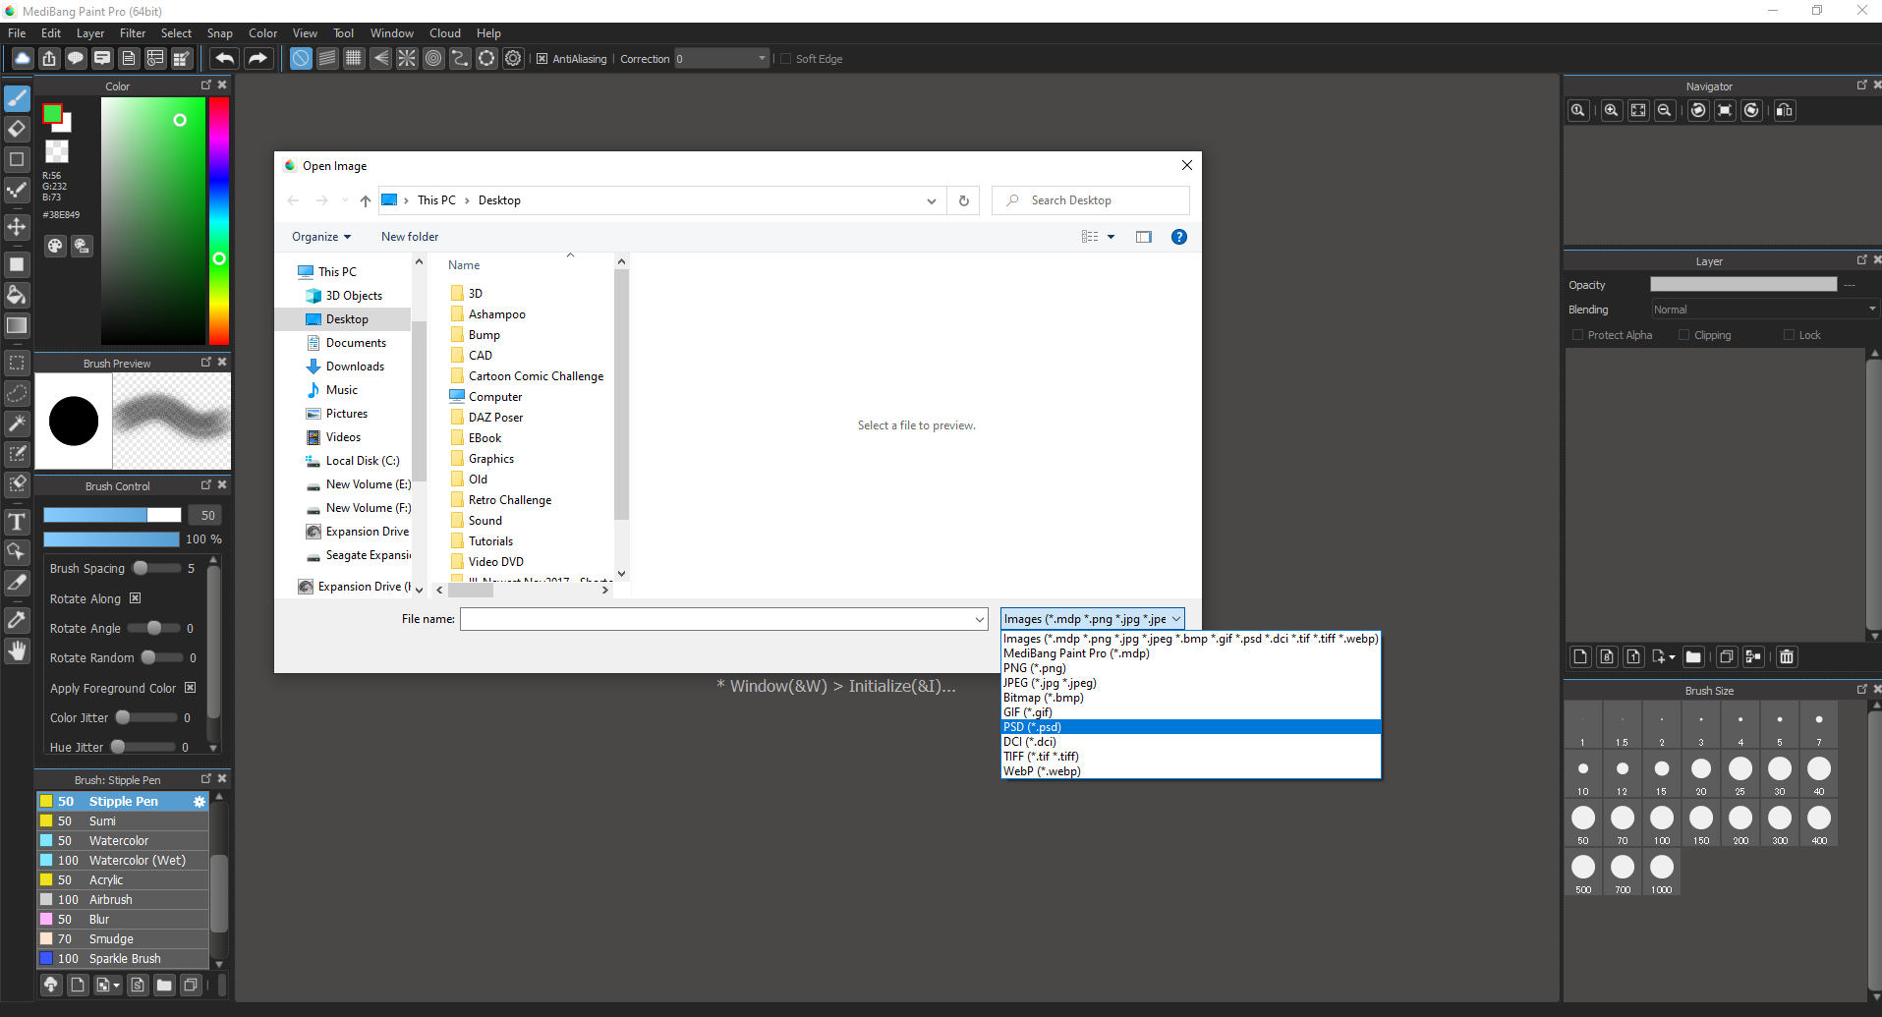
Task: Select the Hand tool
Action: pyautogui.click(x=17, y=650)
